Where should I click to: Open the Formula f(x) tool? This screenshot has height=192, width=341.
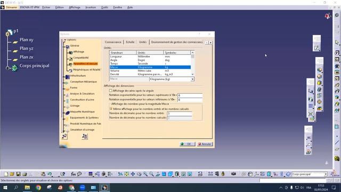[74, 174]
